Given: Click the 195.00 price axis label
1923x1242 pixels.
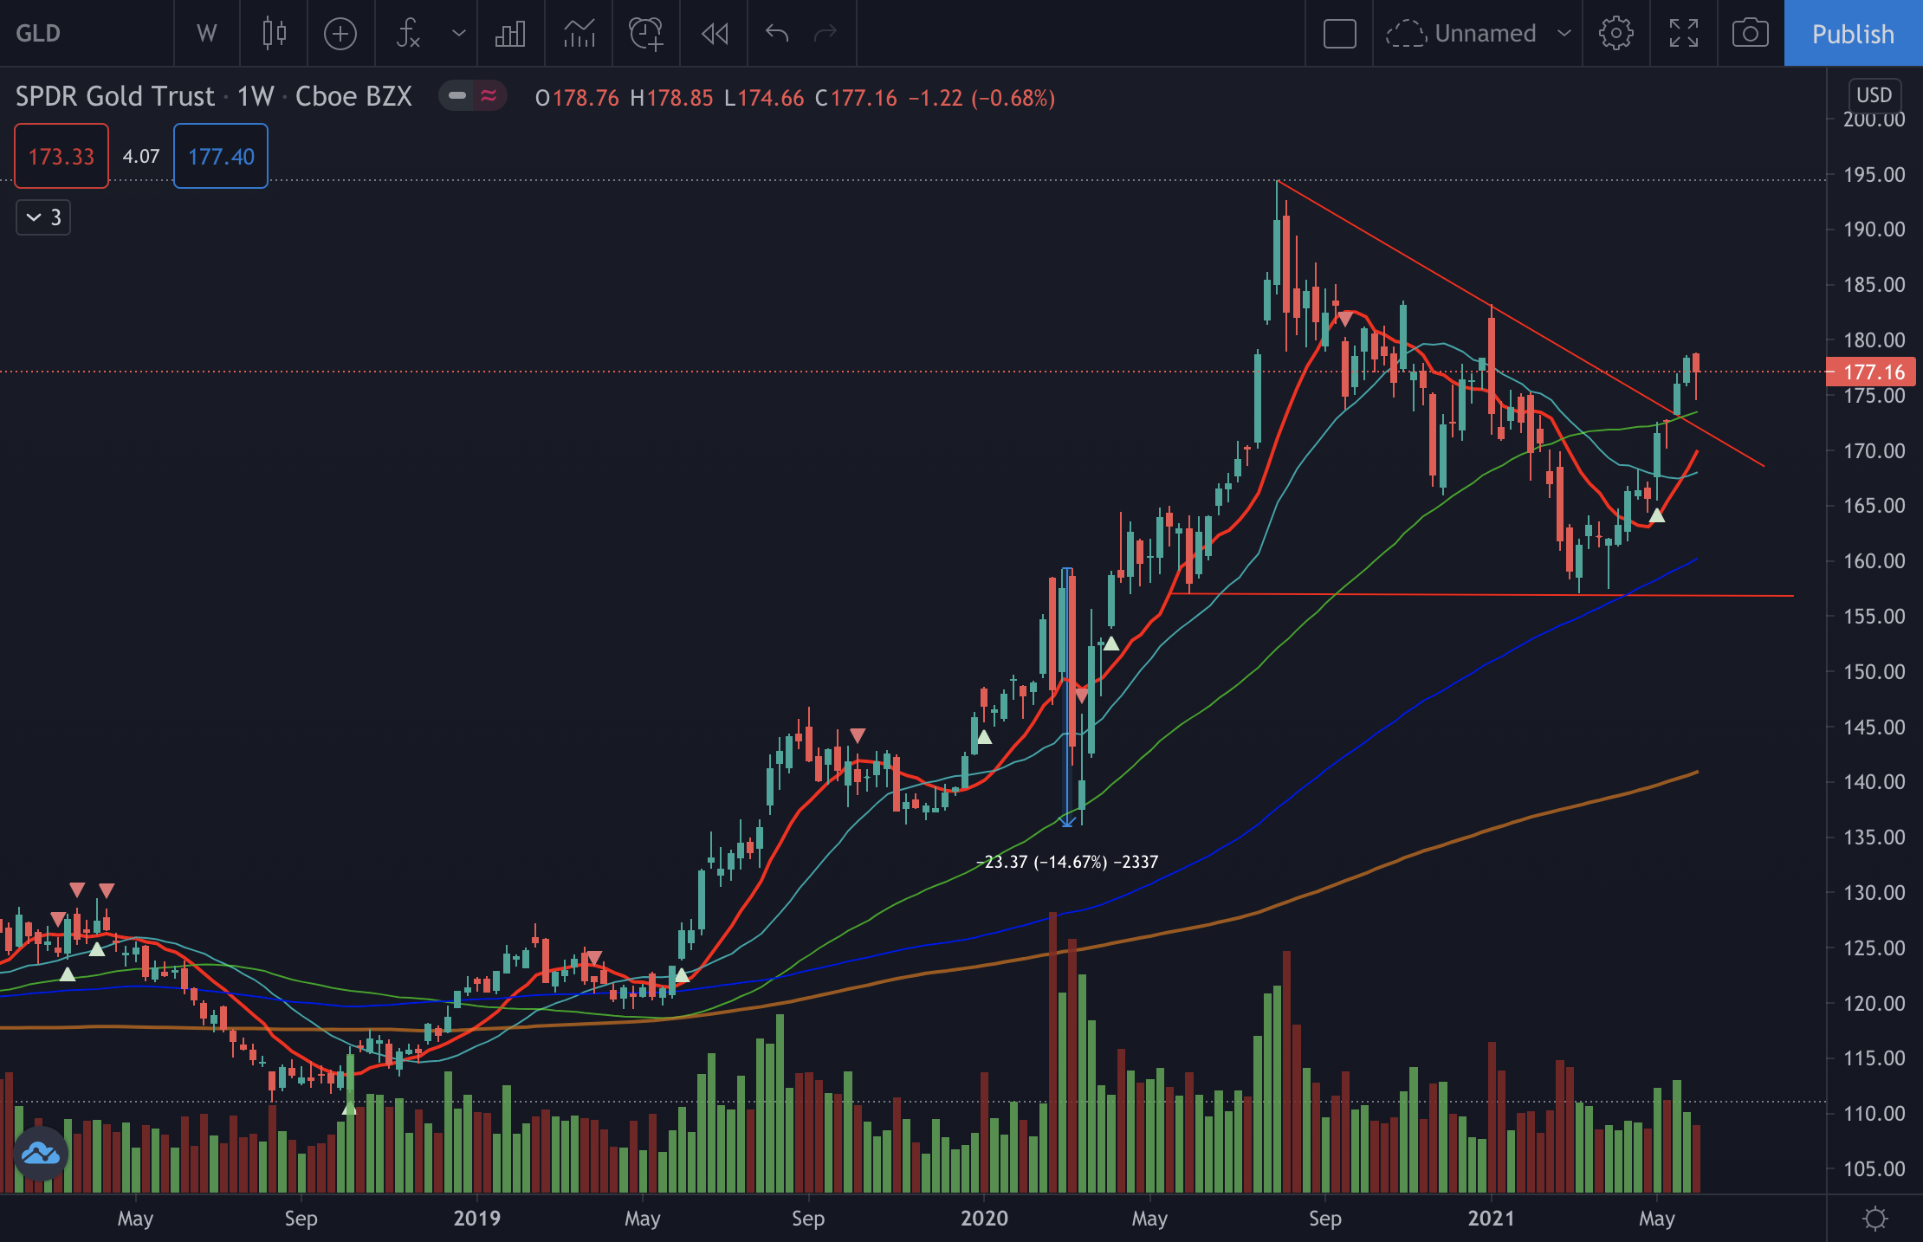Looking at the screenshot, I should pyautogui.click(x=1874, y=175).
